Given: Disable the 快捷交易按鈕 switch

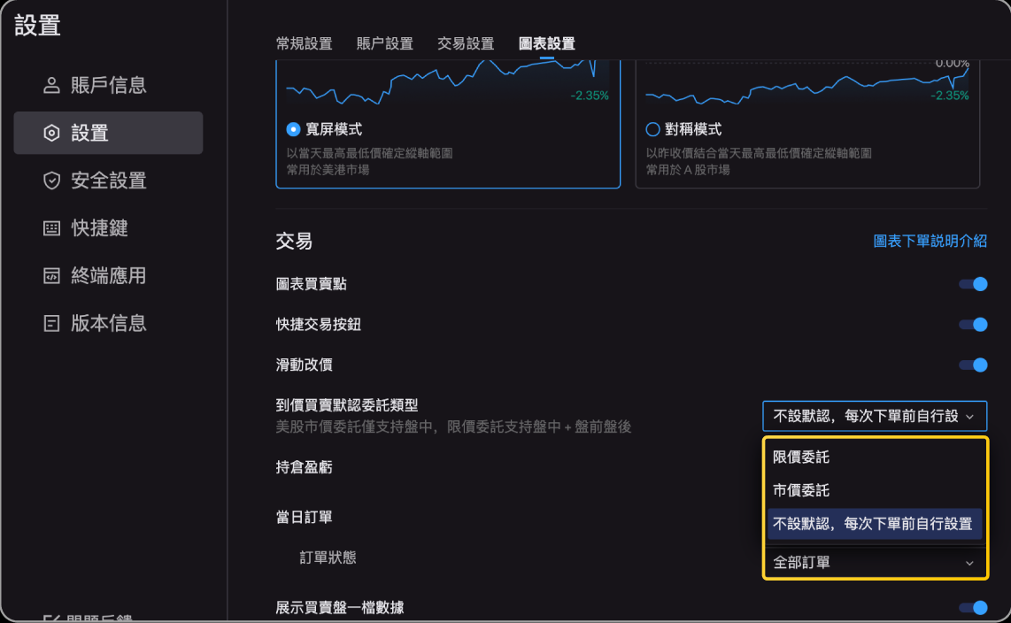Looking at the screenshot, I should pos(972,325).
